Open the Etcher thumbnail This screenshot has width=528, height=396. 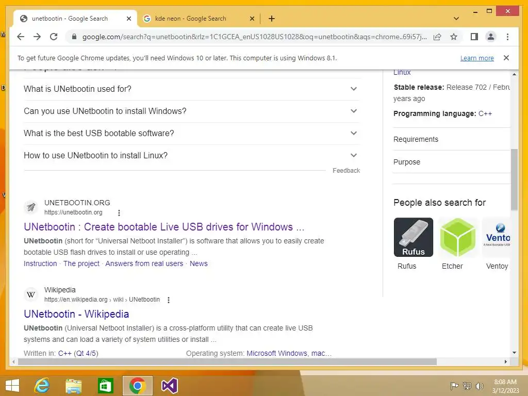457,237
